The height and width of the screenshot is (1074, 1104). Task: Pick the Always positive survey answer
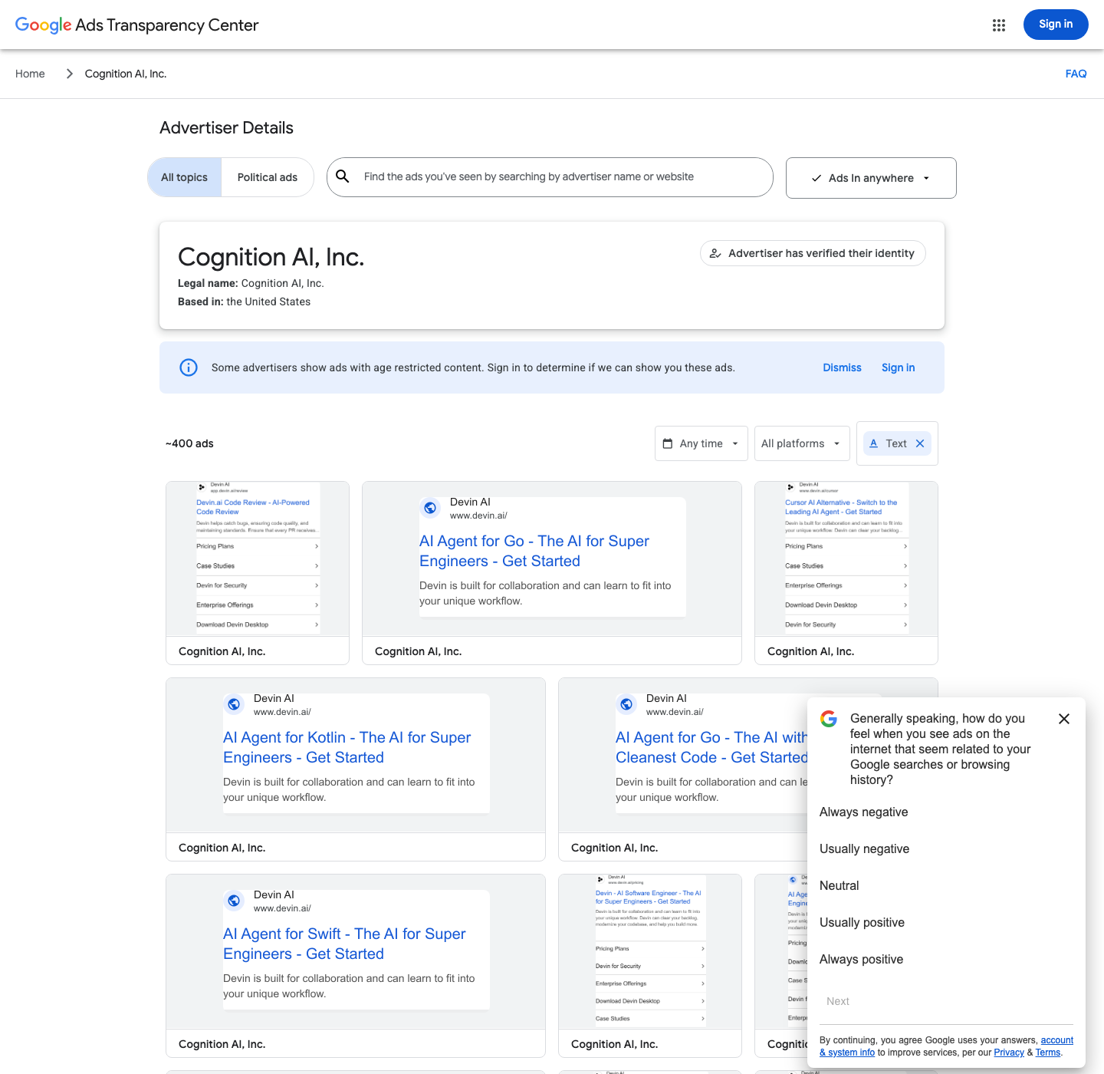click(861, 959)
